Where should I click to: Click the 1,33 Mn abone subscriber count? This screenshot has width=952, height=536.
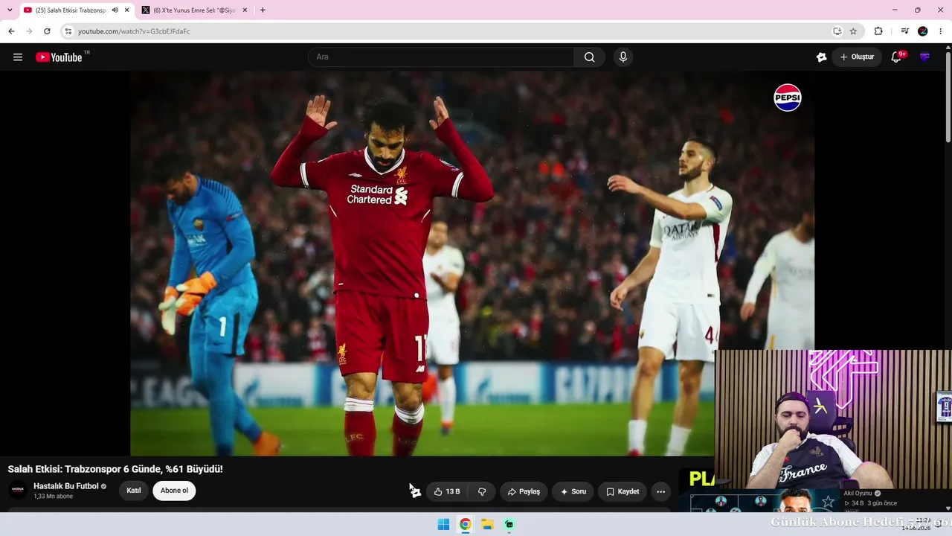click(53, 497)
